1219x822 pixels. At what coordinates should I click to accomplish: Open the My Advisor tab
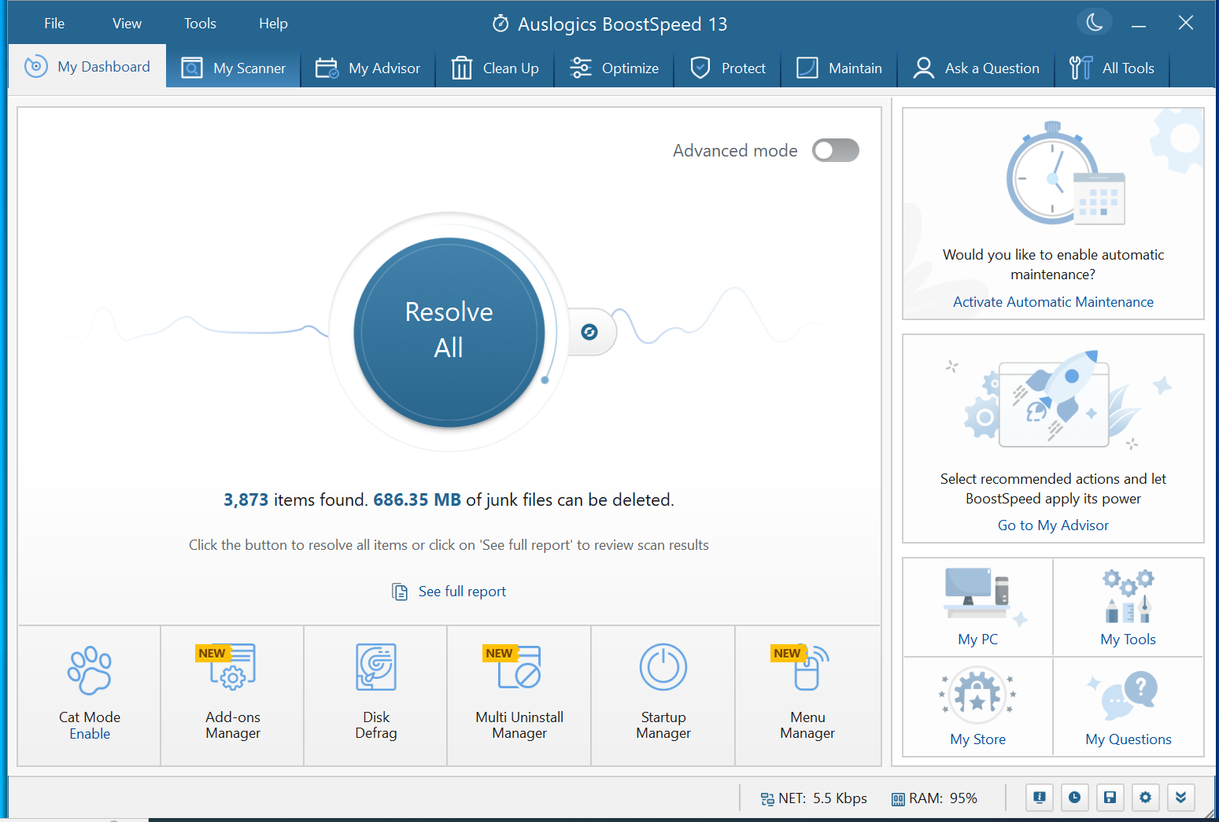tap(368, 68)
